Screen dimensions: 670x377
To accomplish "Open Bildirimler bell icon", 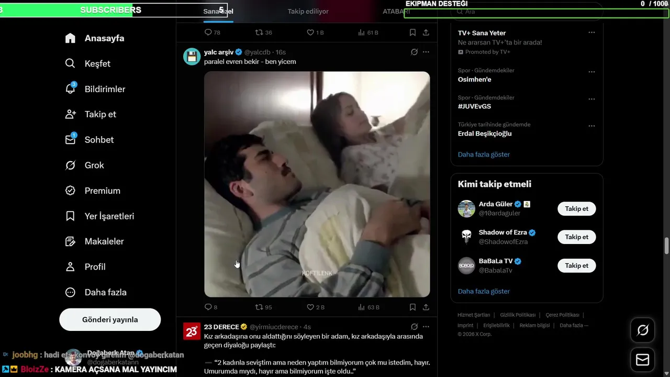I will point(70,89).
